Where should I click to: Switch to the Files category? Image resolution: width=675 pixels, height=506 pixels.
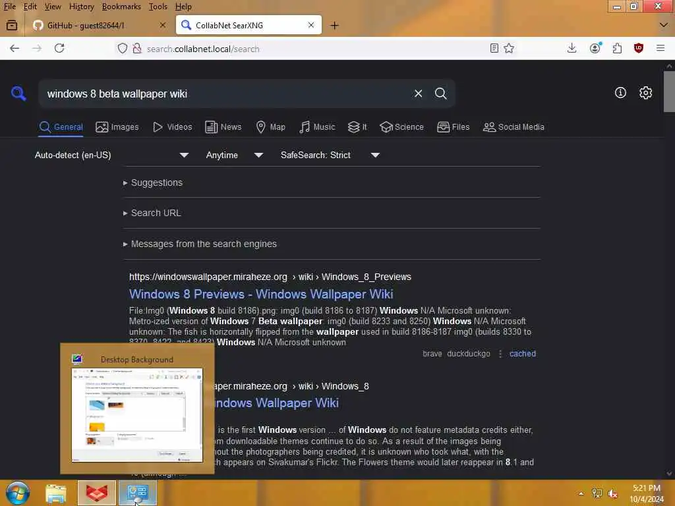453,127
